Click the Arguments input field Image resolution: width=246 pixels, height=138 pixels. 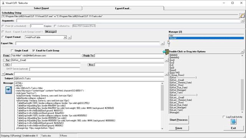128,21
